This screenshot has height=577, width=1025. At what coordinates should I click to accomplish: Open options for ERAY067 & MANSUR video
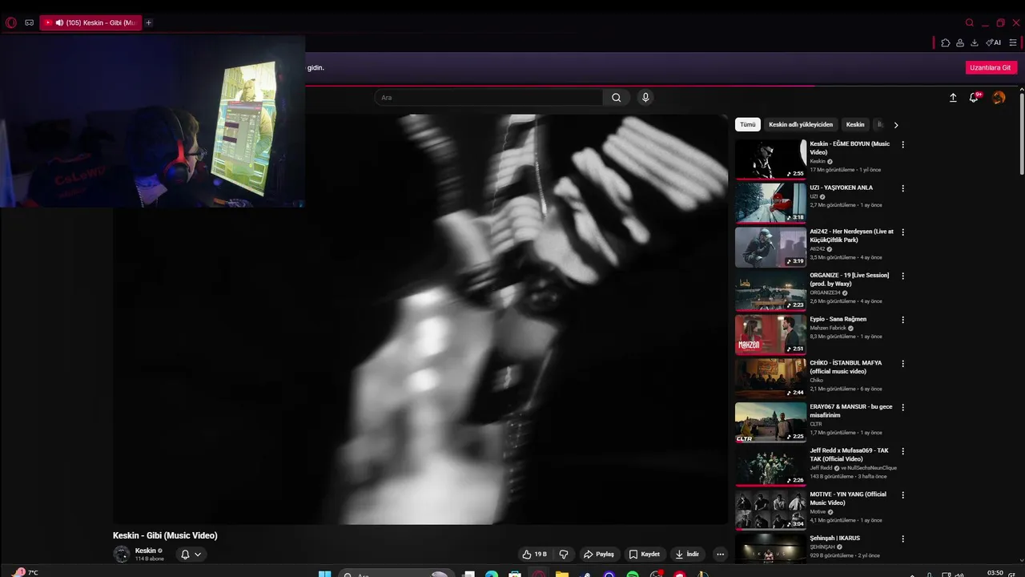[x=903, y=407]
